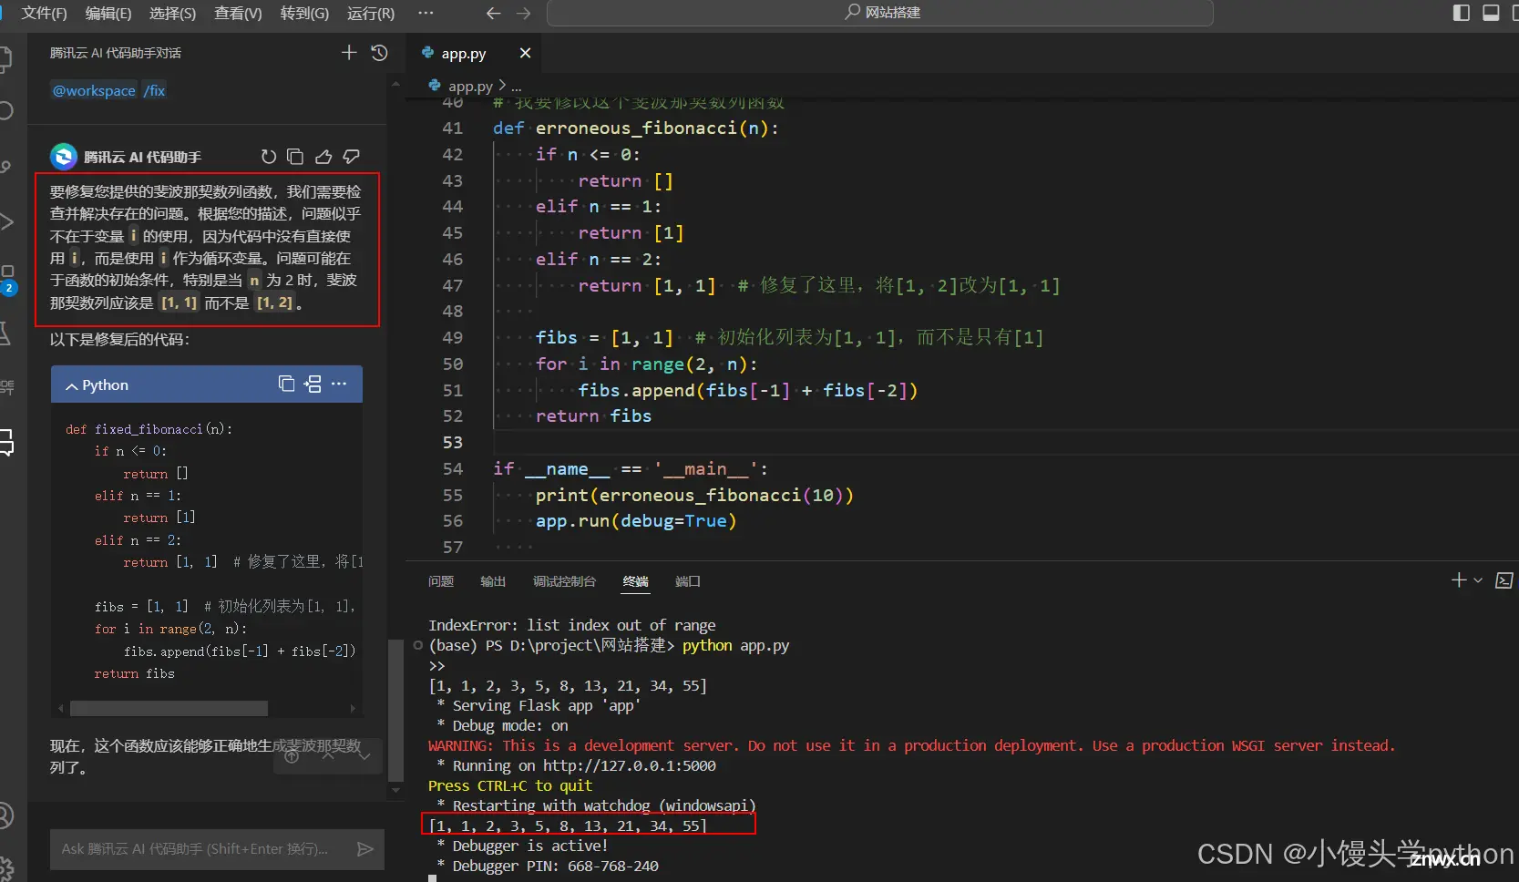Switch to the 输出 panel tab

493,581
